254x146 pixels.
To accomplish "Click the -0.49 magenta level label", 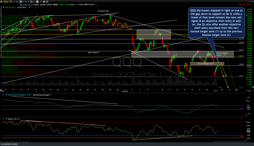I will pos(242,108).
